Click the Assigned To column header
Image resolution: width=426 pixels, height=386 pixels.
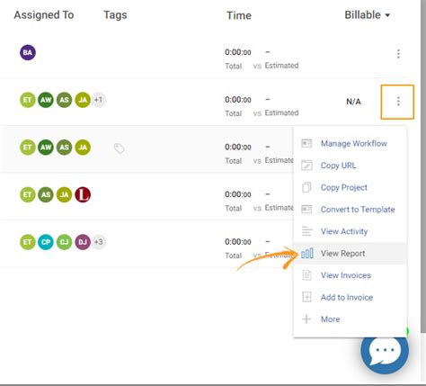44,15
